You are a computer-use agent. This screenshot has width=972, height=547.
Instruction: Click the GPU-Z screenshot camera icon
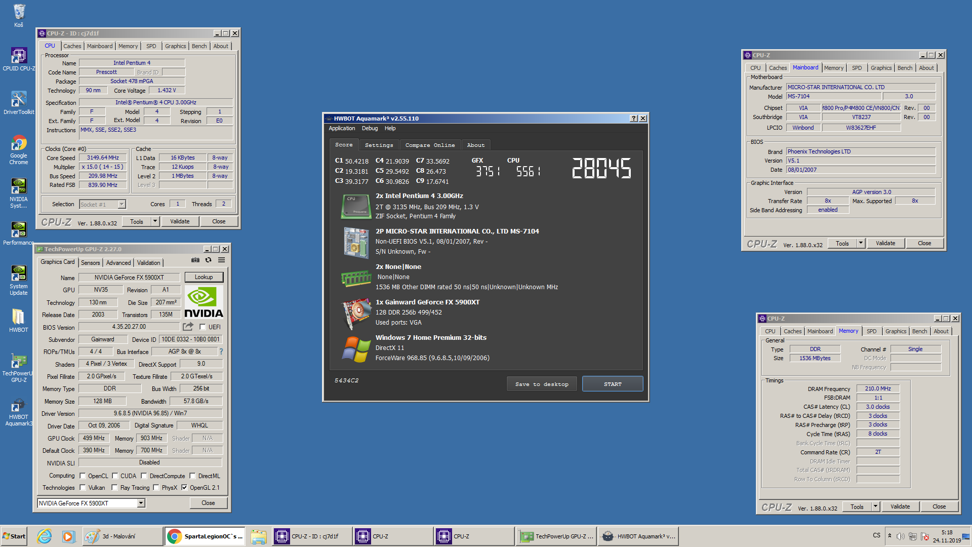(195, 260)
